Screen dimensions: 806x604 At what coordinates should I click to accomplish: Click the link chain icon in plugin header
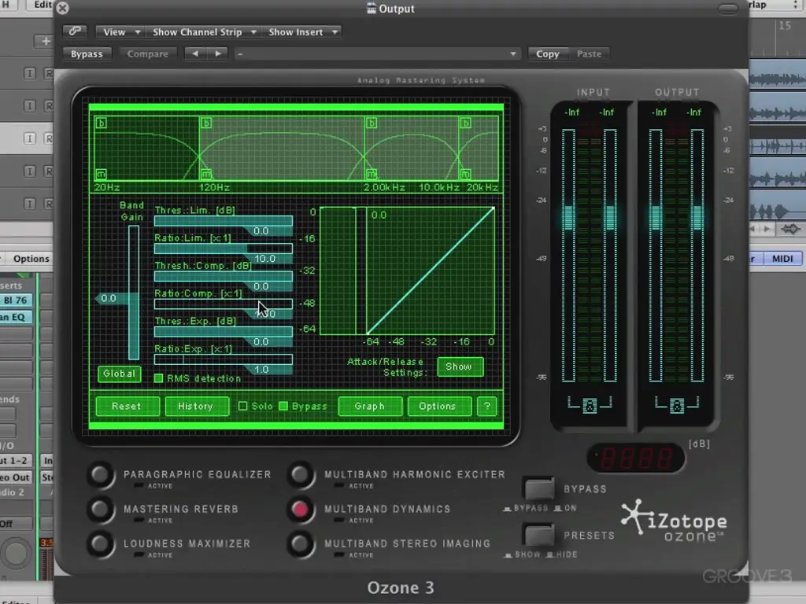pyautogui.click(x=75, y=31)
